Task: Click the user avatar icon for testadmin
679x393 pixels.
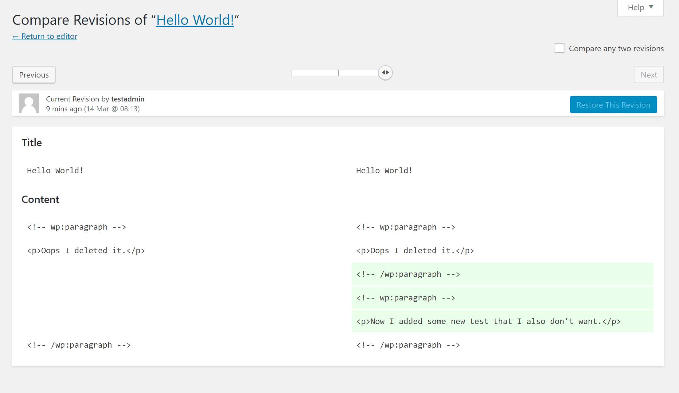Action: click(29, 103)
